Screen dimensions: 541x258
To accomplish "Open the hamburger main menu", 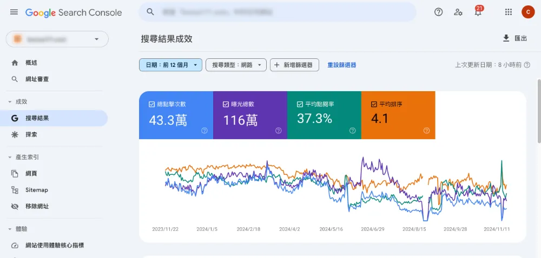I will pos(14,12).
